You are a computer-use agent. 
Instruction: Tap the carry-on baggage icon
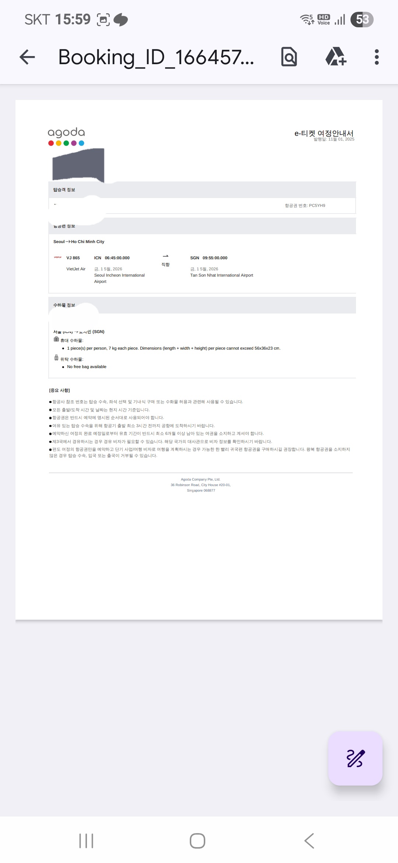tap(56, 339)
